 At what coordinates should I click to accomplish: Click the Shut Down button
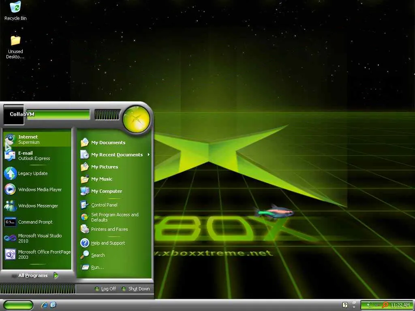(x=136, y=289)
